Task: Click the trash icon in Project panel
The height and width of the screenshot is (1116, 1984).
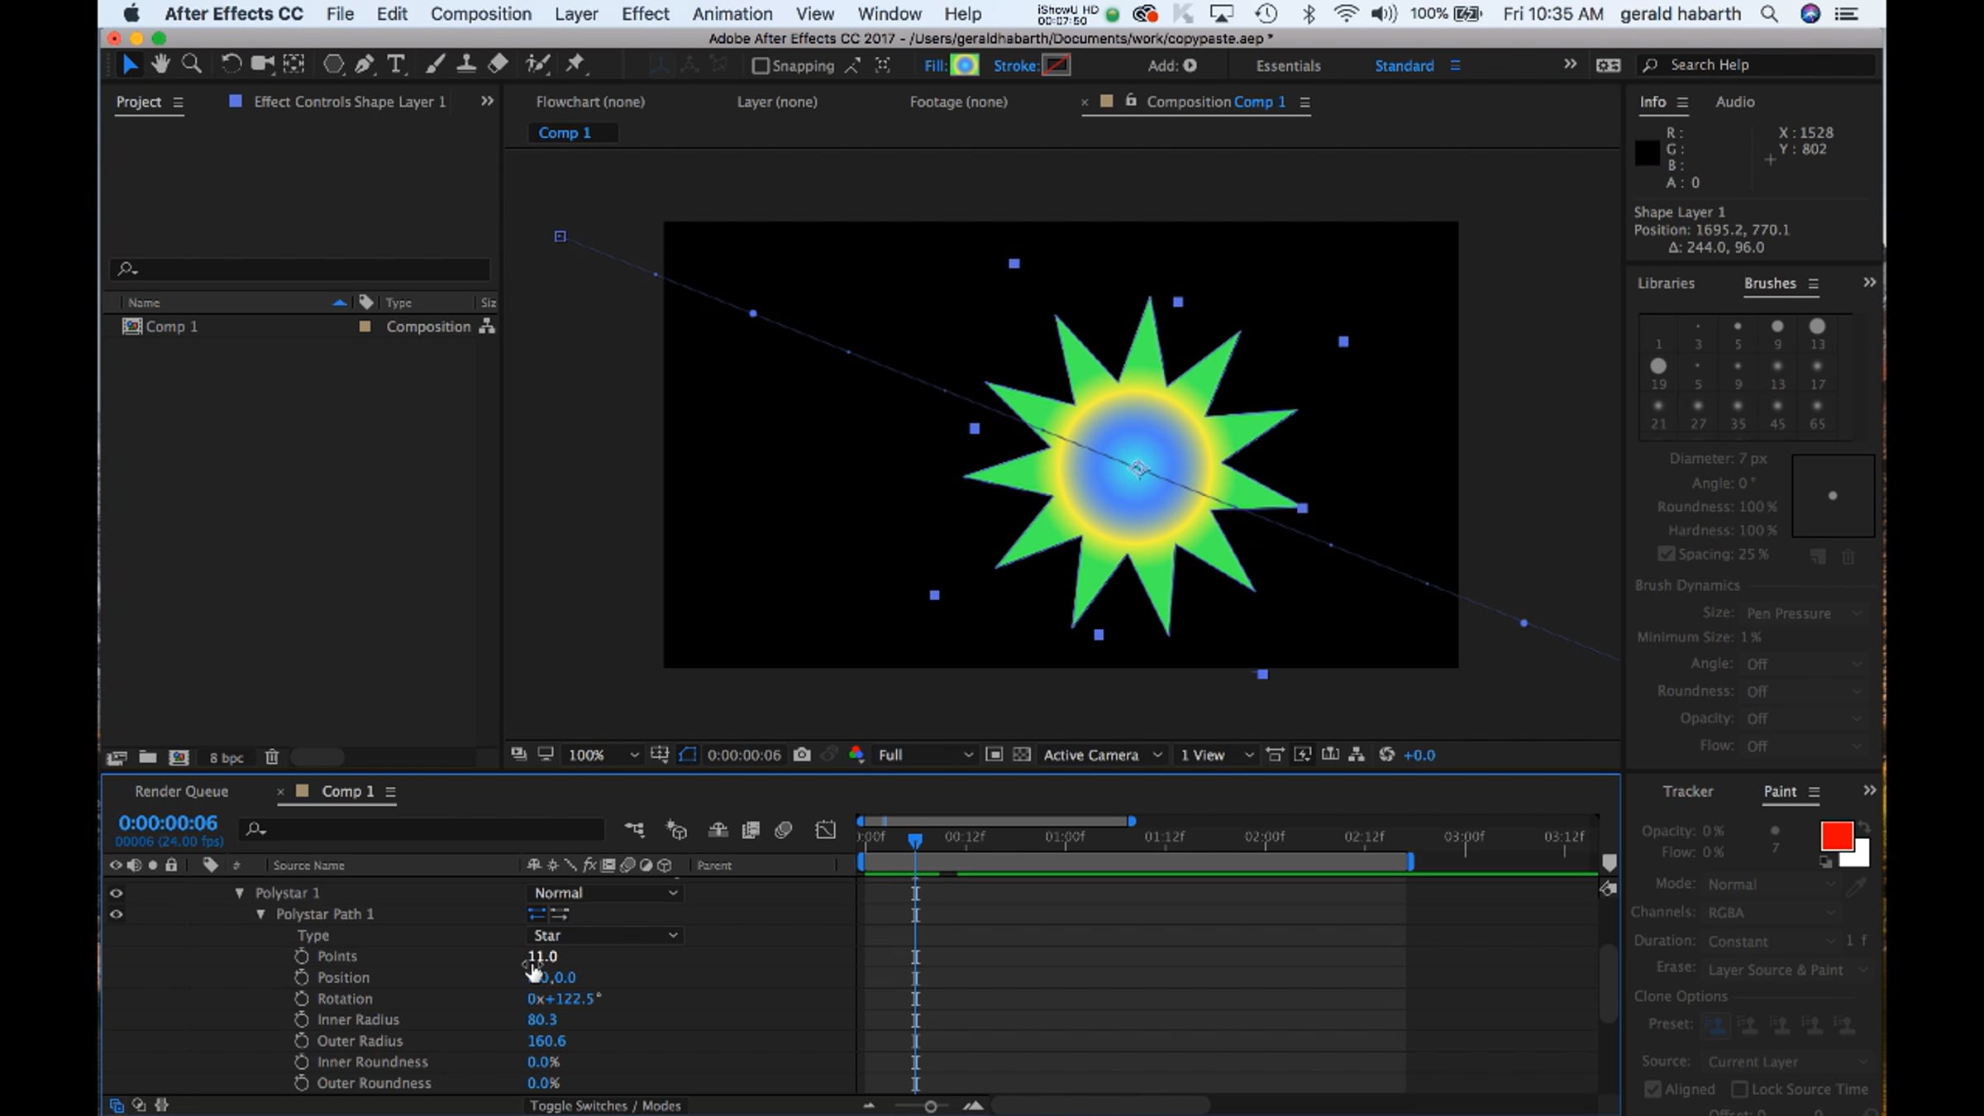Action: [x=272, y=757]
